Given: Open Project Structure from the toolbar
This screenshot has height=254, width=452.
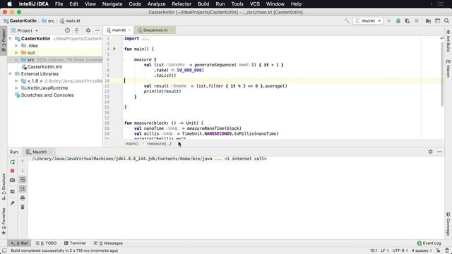Looking at the screenshot, I should (x=429, y=20).
